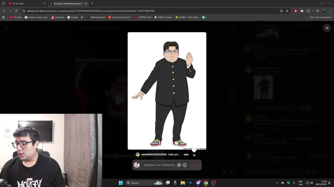Open the Extensions puzzle menu
Viewport: 334px width, 187px height.
pos(308,11)
